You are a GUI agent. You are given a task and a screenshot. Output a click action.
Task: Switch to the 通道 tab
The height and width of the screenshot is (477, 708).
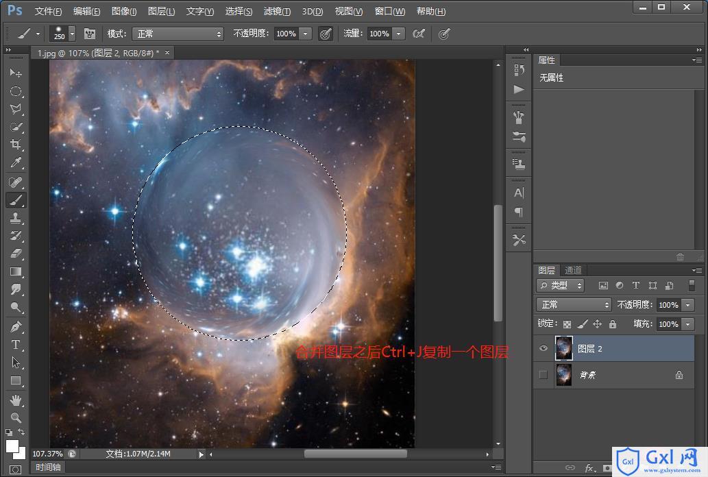[574, 270]
